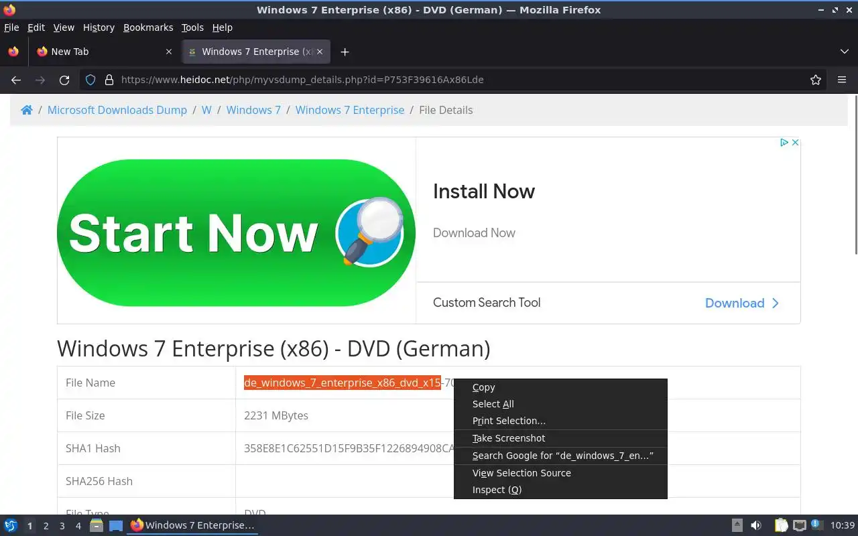Reload the current page
Screen dimensions: 858x536
[x=64, y=80]
